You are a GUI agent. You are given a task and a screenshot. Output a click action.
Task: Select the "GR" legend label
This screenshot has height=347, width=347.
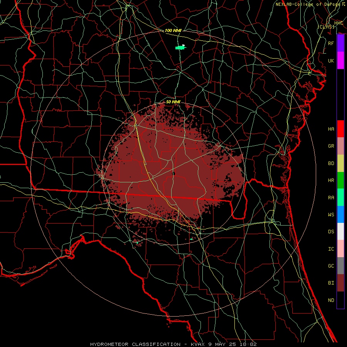(331, 146)
